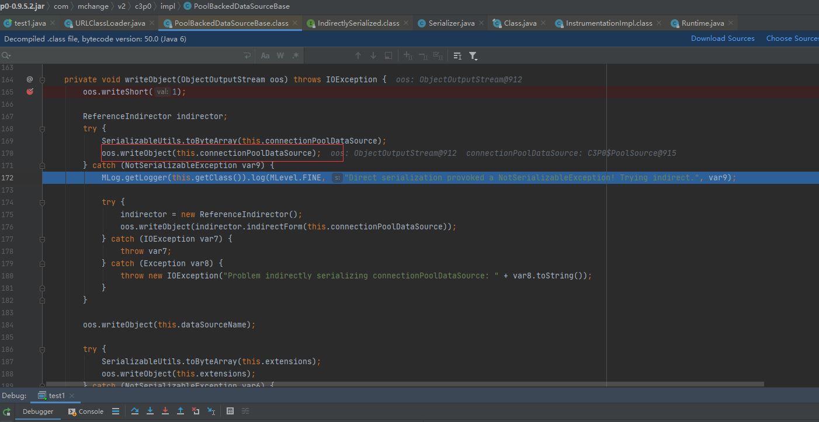Image resolution: width=819 pixels, height=422 pixels.
Task: Switch to the Serializer.java tab
Action: pos(451,23)
